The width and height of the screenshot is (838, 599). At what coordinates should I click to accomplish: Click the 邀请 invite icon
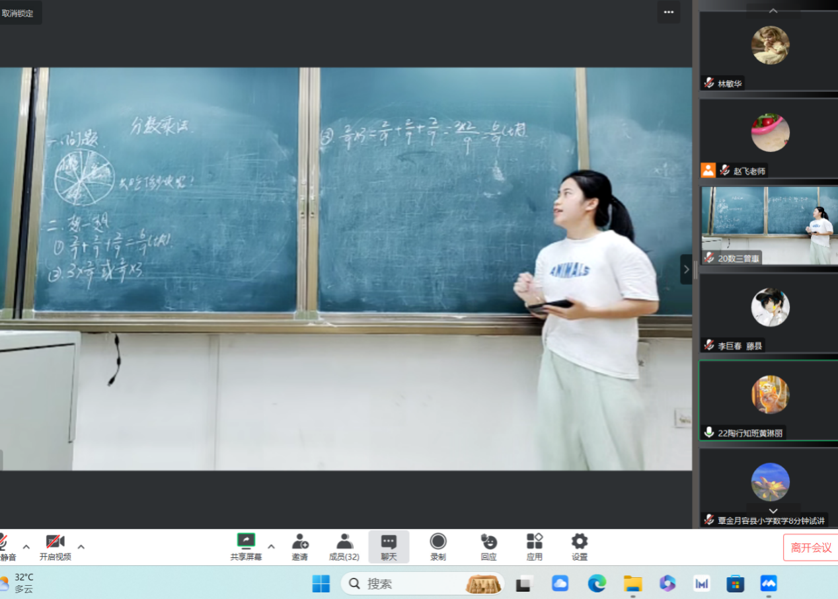(x=300, y=542)
